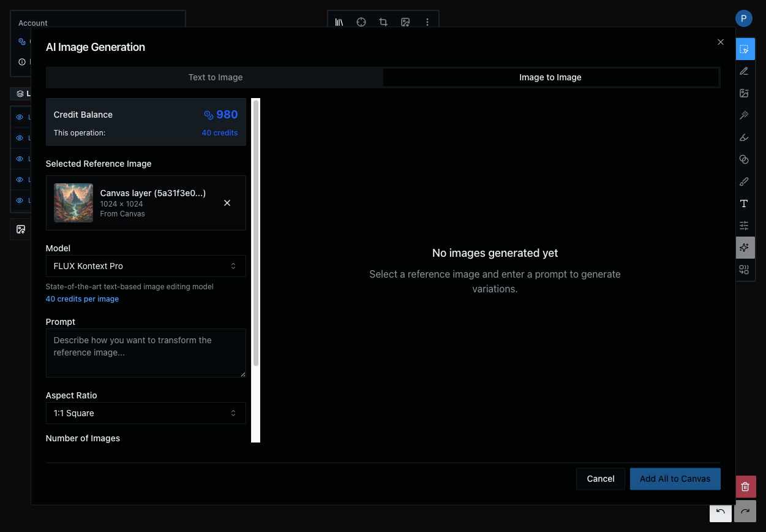Image resolution: width=766 pixels, height=532 pixels.
Task: Click into the Prompt text area
Action: 146,352
